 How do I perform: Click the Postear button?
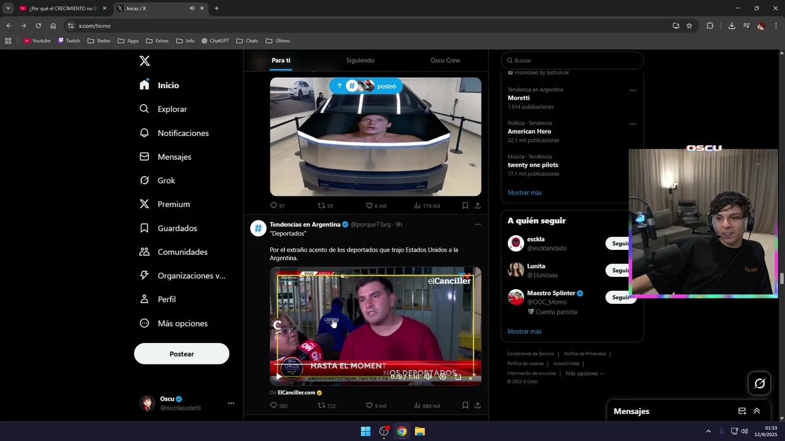pos(182,354)
